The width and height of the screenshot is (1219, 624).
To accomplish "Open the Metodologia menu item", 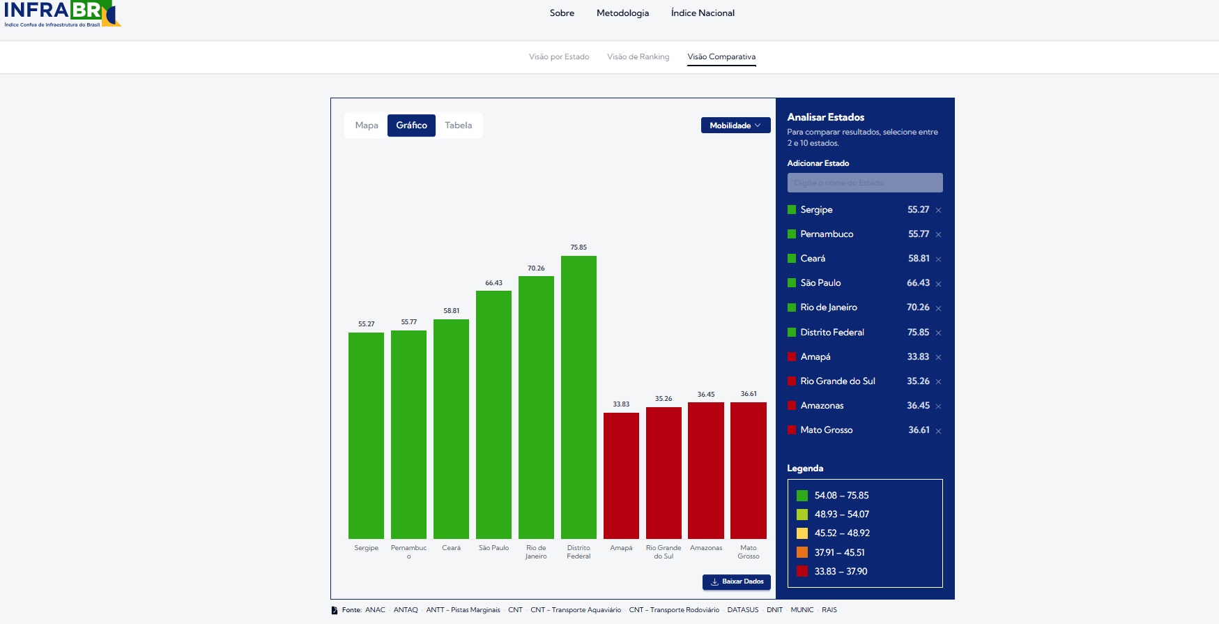I will 622,13.
